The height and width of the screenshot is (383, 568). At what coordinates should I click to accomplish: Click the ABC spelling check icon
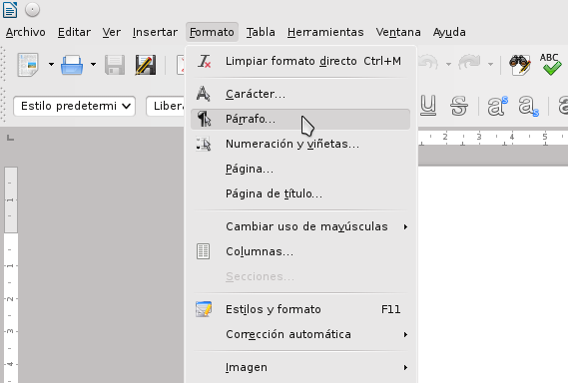click(x=550, y=64)
